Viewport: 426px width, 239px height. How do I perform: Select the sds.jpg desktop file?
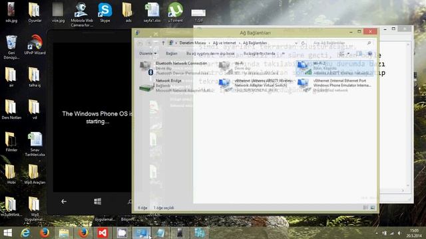point(11,13)
